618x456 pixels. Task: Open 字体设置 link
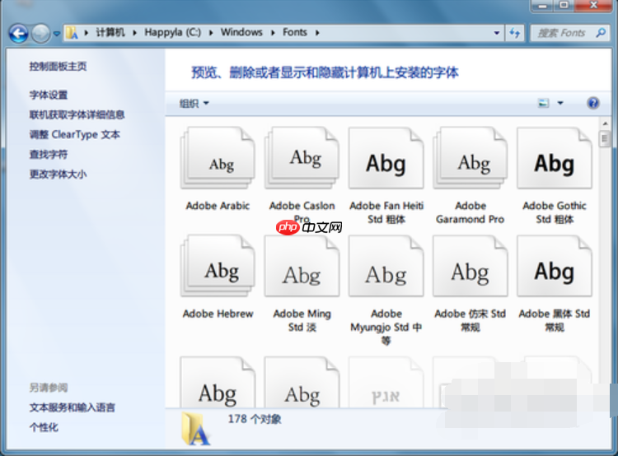49,95
